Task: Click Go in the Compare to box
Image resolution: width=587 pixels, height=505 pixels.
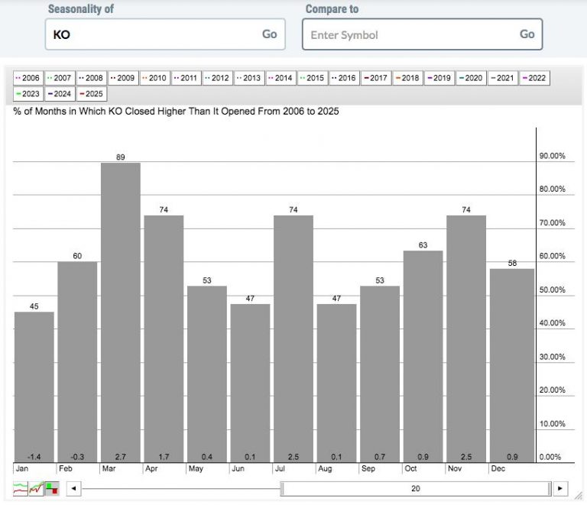Action: point(527,34)
